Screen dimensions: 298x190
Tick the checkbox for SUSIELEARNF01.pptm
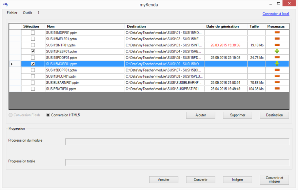click(33, 82)
